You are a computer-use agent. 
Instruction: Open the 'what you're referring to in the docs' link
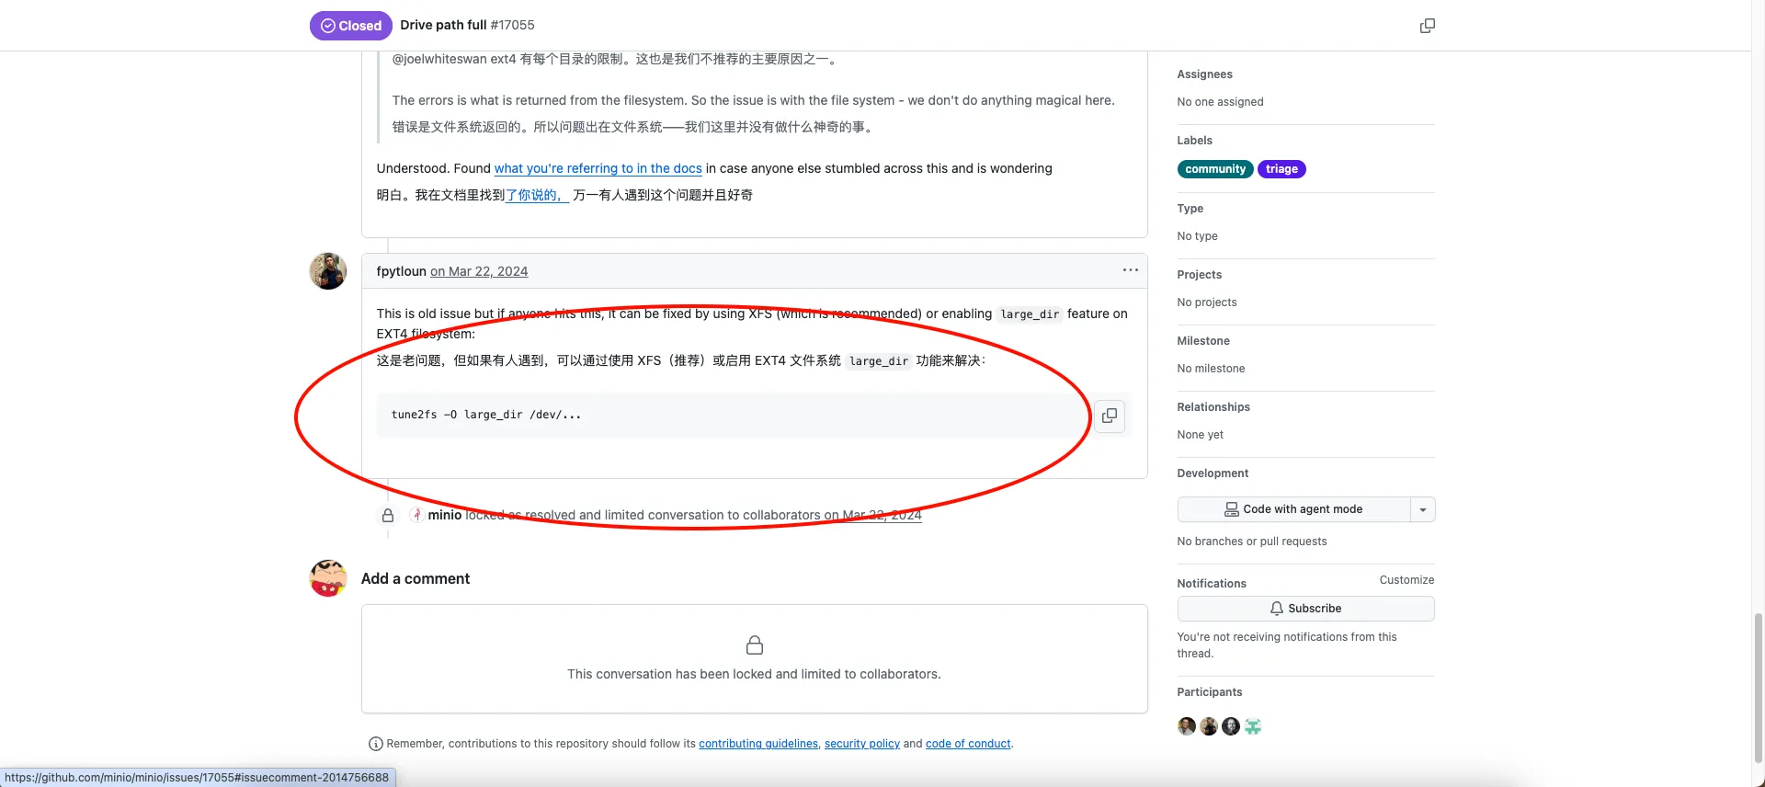point(598,168)
